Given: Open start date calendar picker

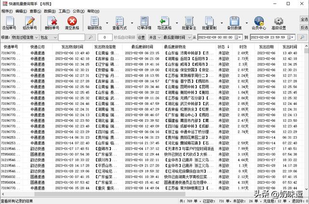Looking at the screenshot, I should coord(238,38).
